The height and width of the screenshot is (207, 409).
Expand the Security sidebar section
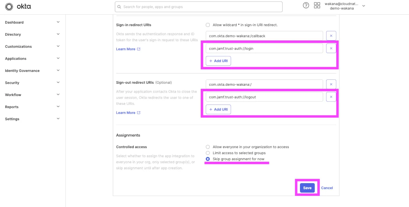(58, 83)
